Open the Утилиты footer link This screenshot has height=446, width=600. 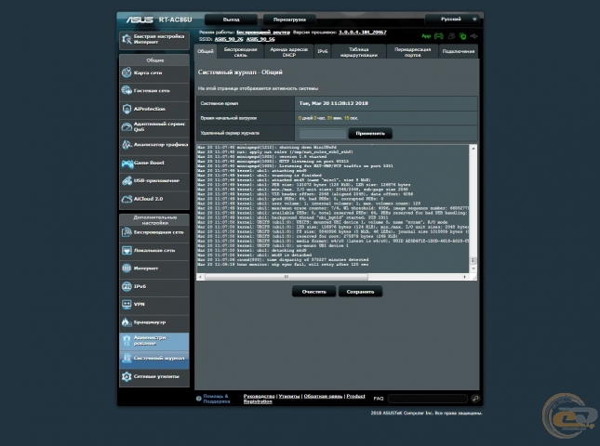(x=289, y=396)
